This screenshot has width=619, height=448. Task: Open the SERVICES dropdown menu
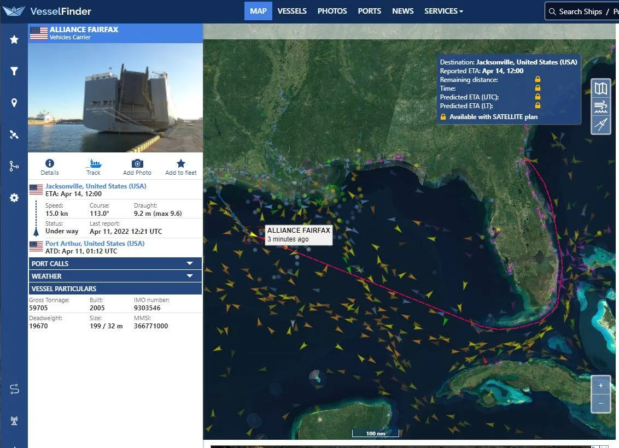pyautogui.click(x=443, y=11)
